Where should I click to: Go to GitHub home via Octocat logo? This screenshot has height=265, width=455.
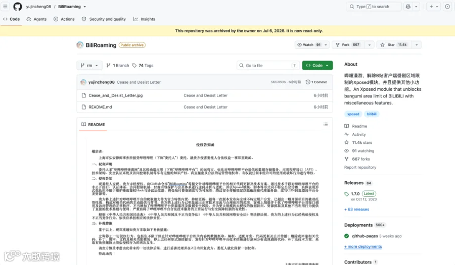(18, 7)
